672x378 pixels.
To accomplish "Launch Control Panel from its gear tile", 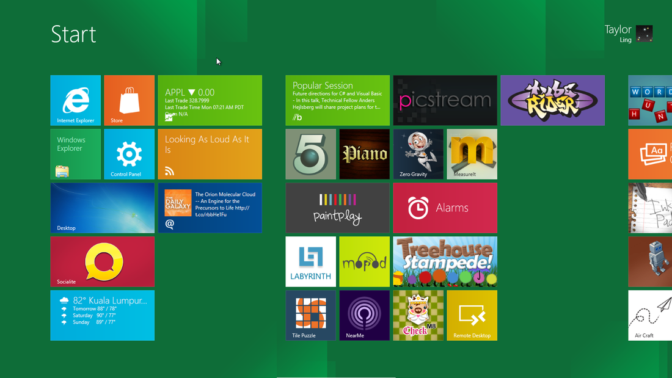I will pyautogui.click(x=129, y=154).
